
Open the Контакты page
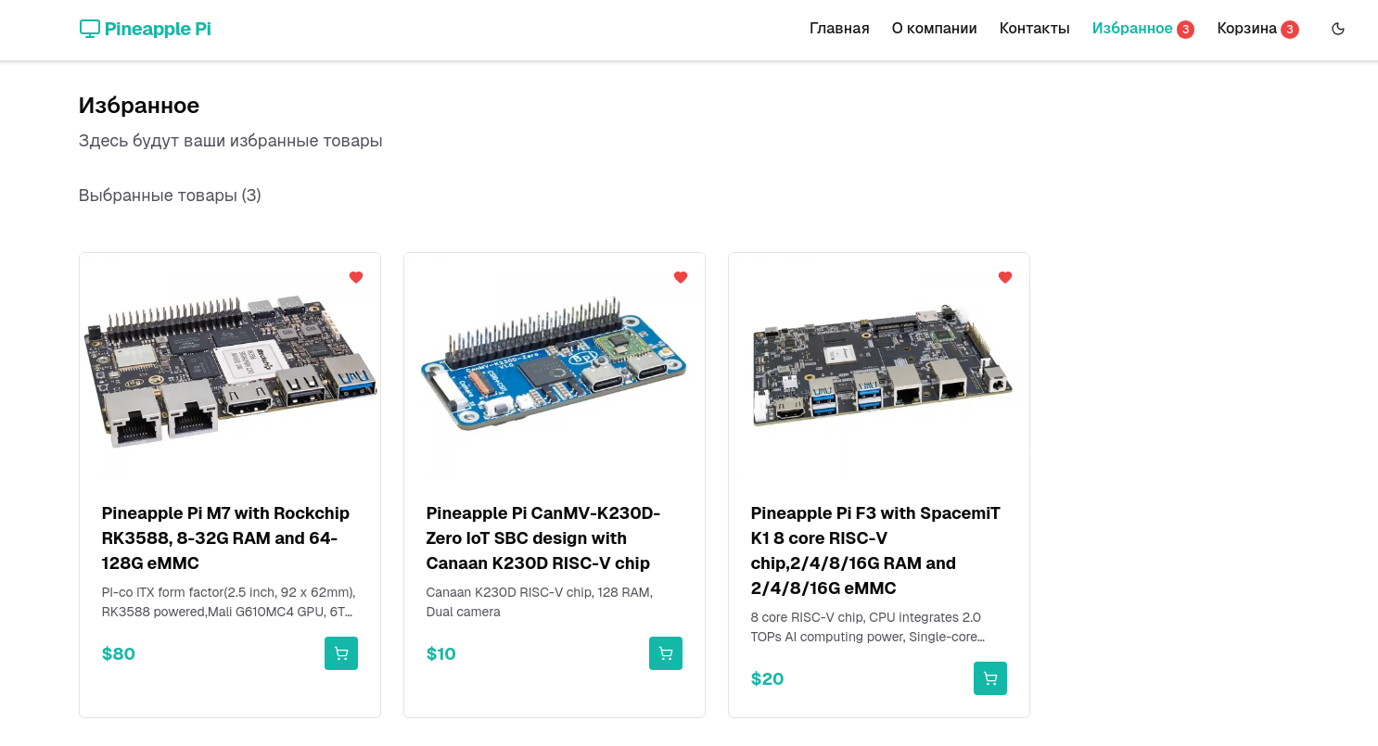pyautogui.click(x=1035, y=29)
